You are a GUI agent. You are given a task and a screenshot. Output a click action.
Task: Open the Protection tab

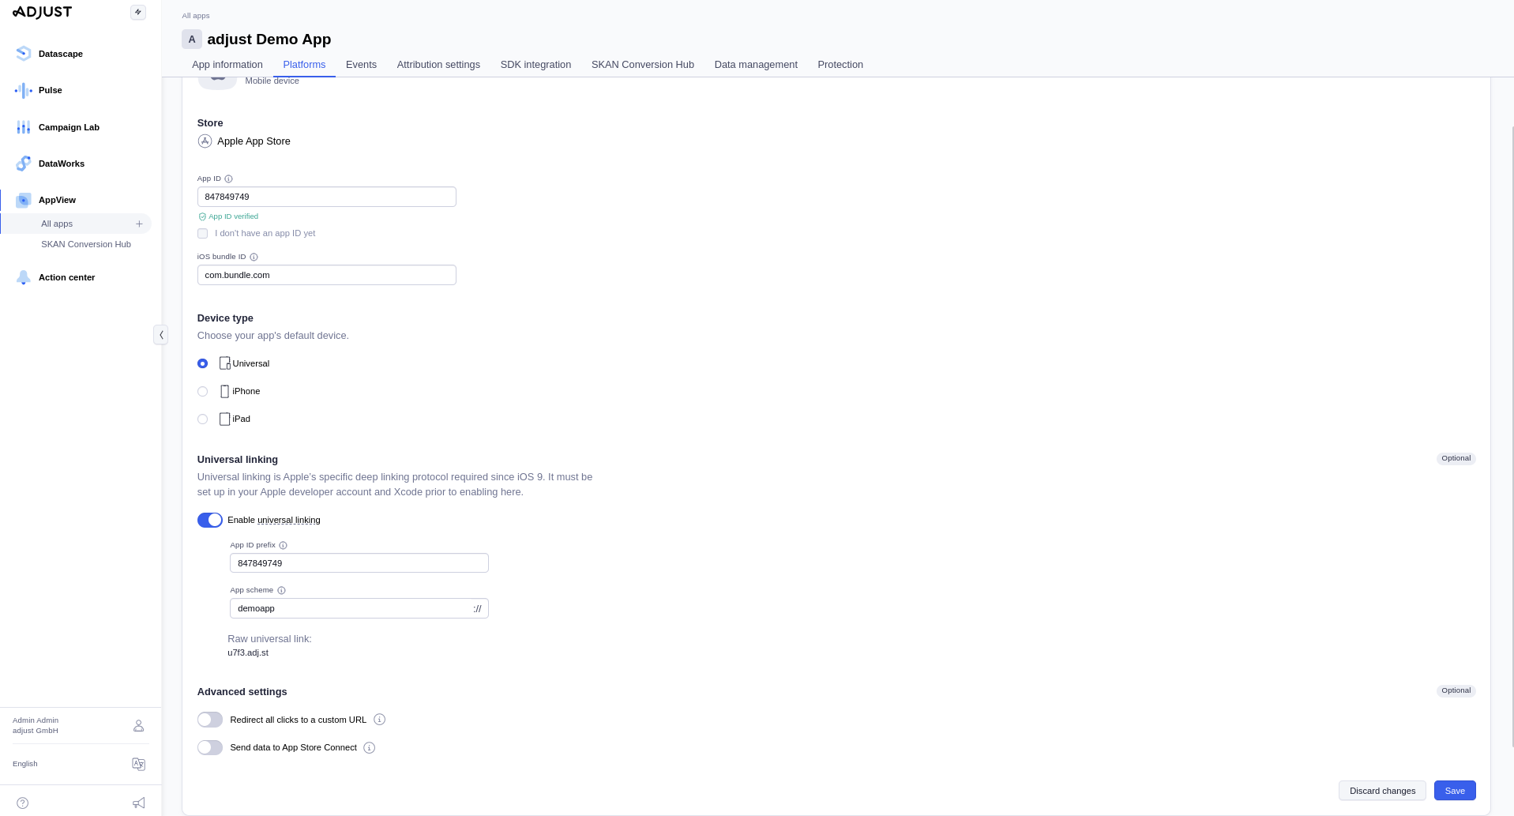(x=840, y=65)
